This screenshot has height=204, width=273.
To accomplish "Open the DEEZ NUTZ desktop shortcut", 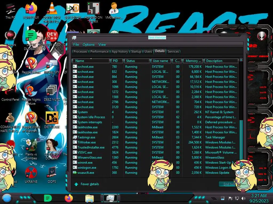I will click(52, 93).
